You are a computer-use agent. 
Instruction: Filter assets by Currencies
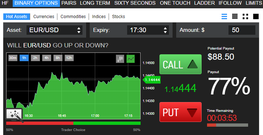coord(44,17)
